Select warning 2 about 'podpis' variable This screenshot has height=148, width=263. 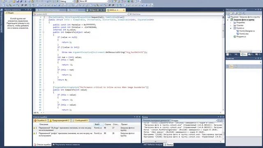[x=87, y=134]
